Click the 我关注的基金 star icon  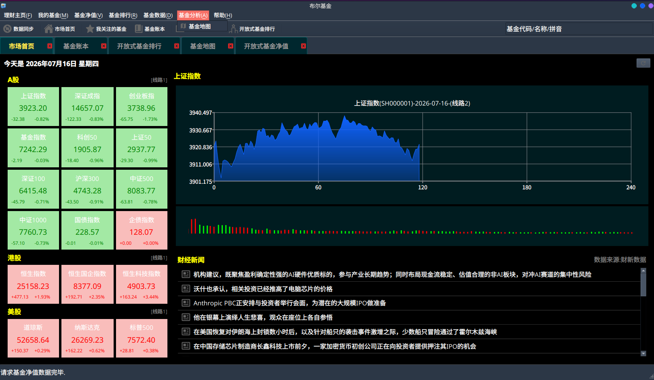90,29
